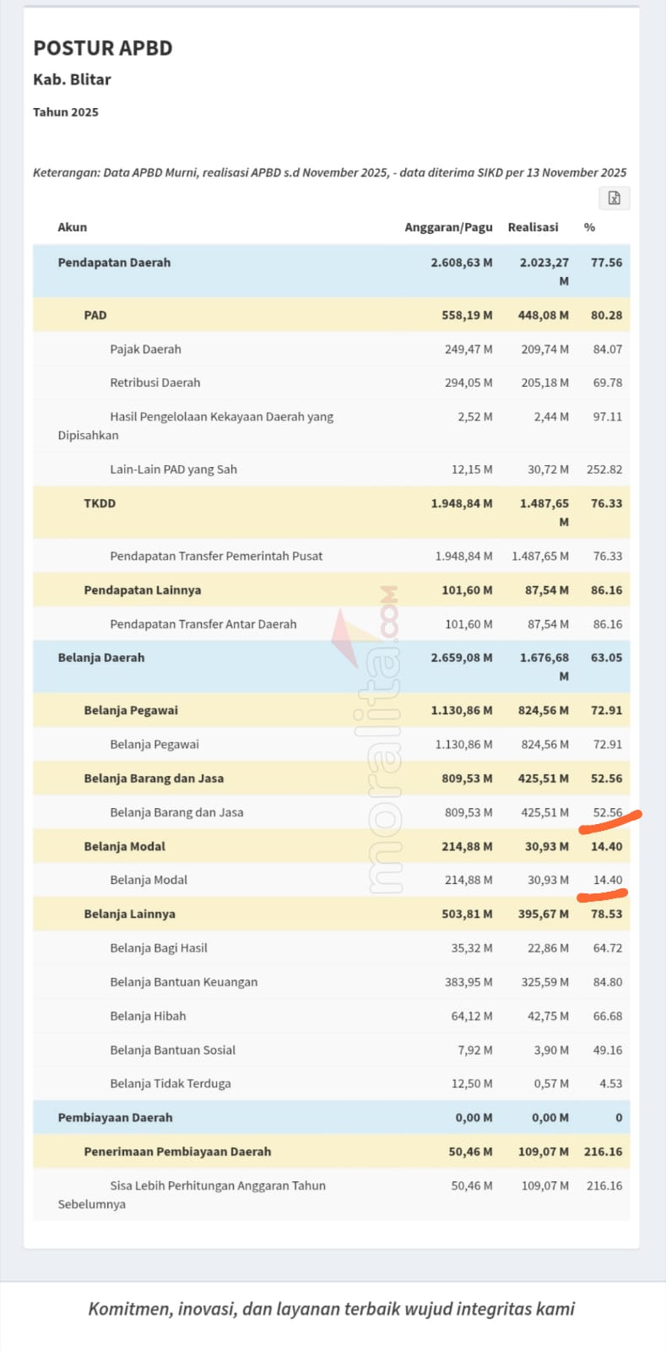Screen dimensions: 666x1351
Task: Select the Belanja Bantuan Sosial row
Action: pos(172,1050)
